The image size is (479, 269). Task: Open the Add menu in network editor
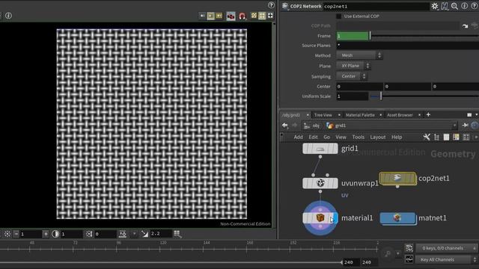[x=298, y=137]
